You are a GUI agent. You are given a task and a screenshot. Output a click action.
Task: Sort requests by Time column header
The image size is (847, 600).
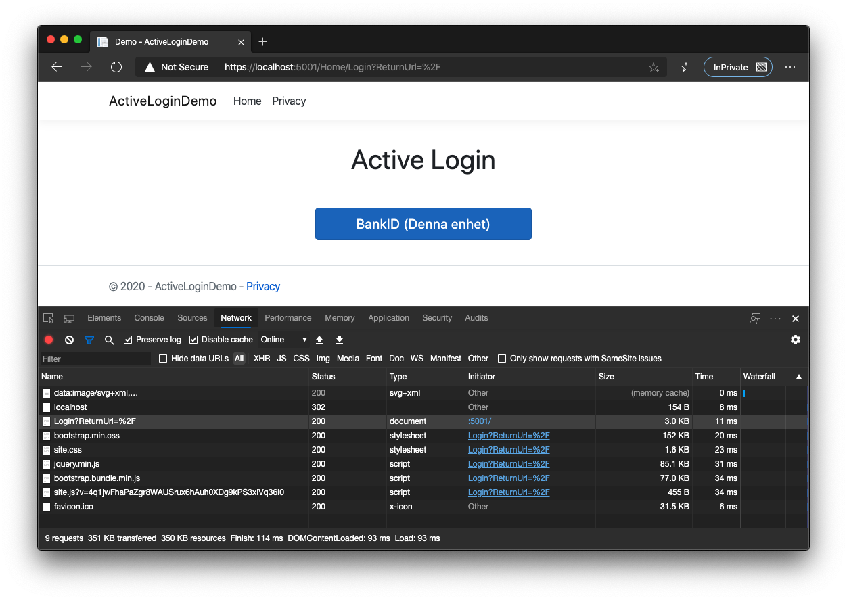[x=716, y=377]
